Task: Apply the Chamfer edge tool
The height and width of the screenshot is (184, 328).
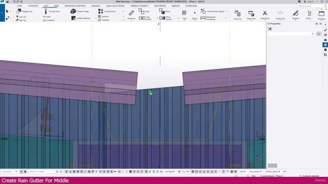Action: 80,11
